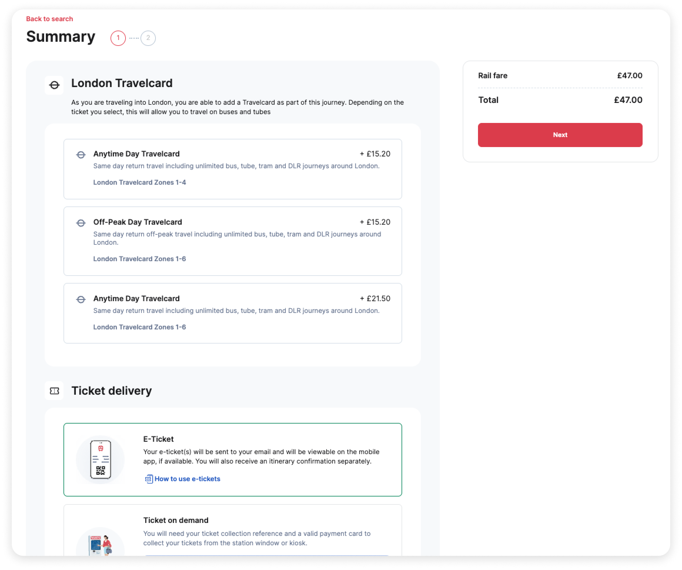This screenshot has width=682, height=570.
Task: Click roundel icon beside the £15.20 Anytime Day Travelcard
Action: click(x=81, y=155)
